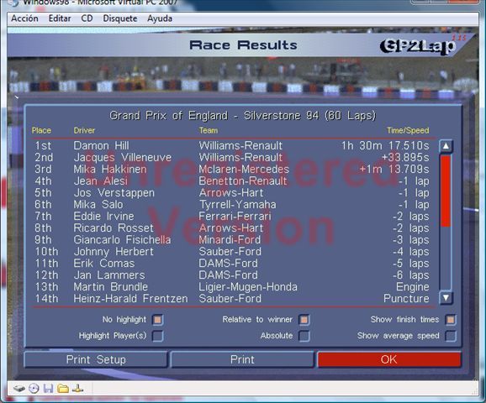Click team Mclaren-Mercedes
This screenshot has height=403, width=486.
coord(244,169)
